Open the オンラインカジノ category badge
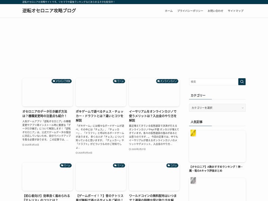Screen dimensions: 268x201 [x=167, y=81]
